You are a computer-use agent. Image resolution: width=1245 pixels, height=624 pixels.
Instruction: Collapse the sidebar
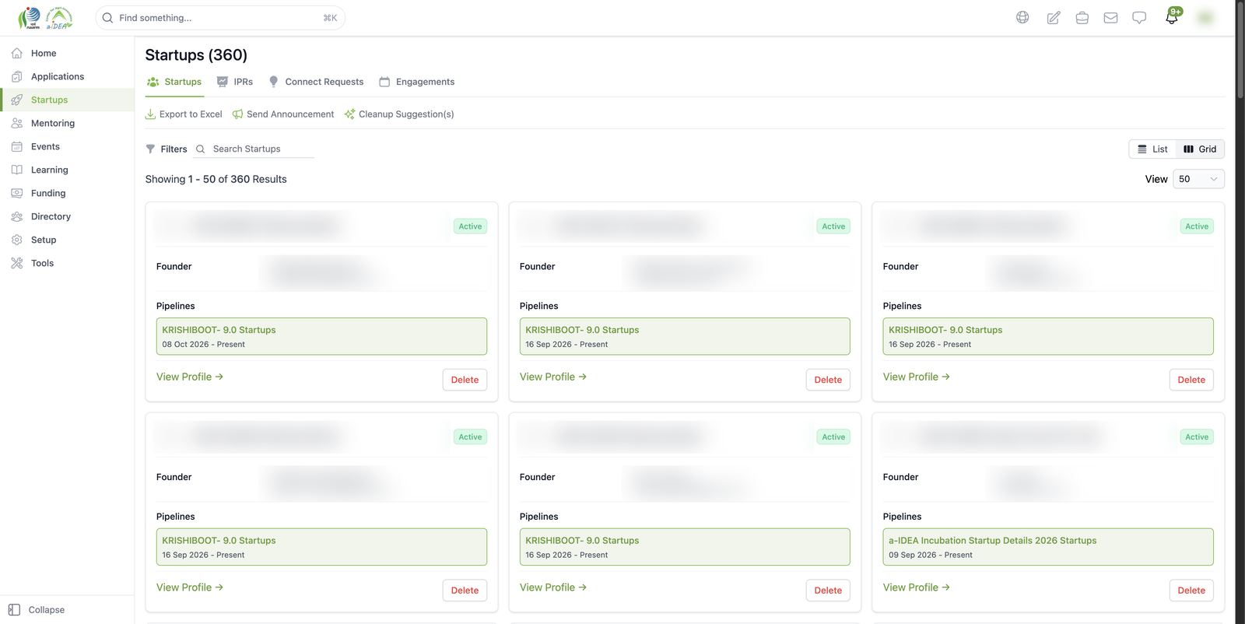(x=37, y=610)
